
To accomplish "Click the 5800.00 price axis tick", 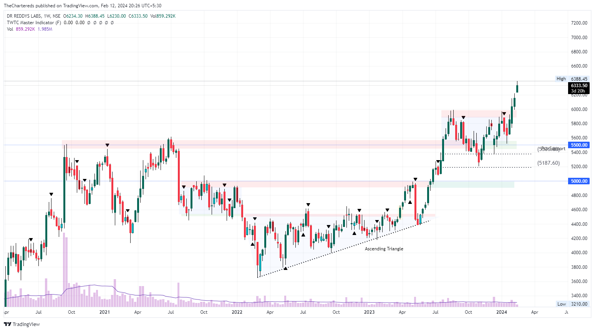I will tap(579, 124).
